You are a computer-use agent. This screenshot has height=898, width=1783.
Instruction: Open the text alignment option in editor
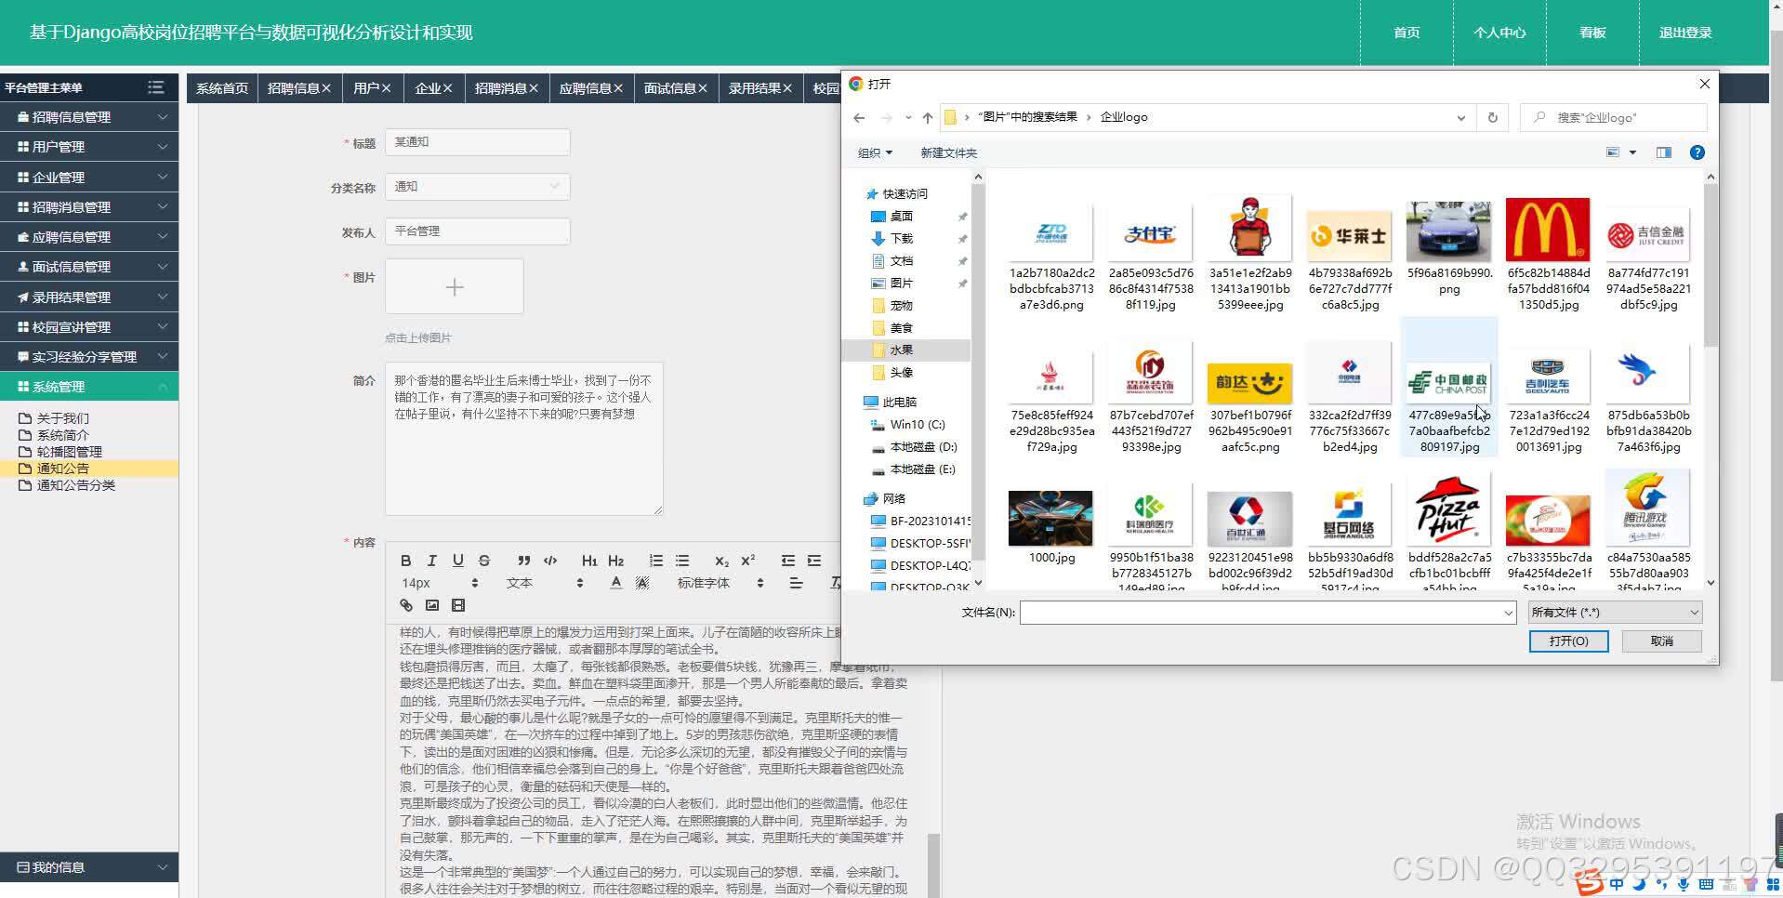(x=796, y=583)
